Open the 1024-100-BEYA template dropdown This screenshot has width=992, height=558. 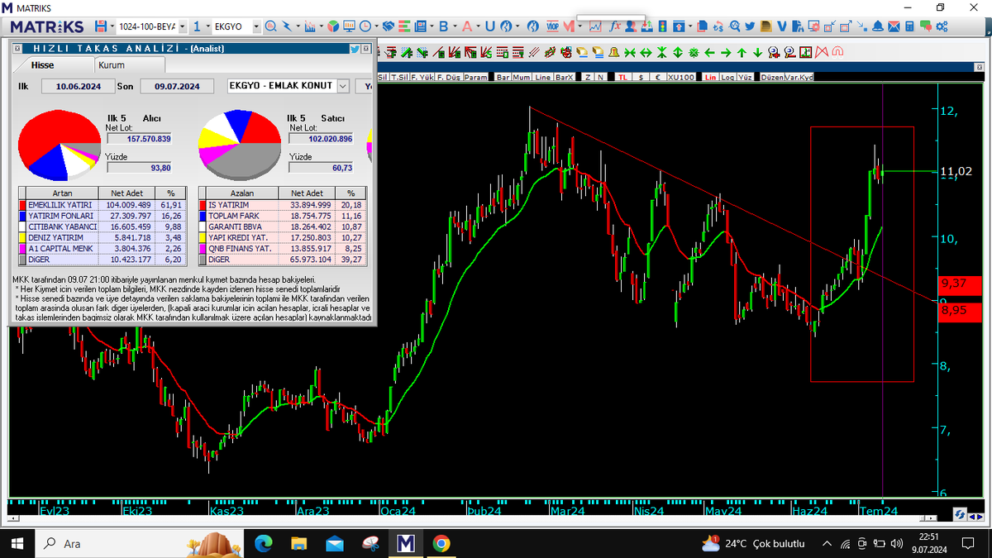[182, 26]
